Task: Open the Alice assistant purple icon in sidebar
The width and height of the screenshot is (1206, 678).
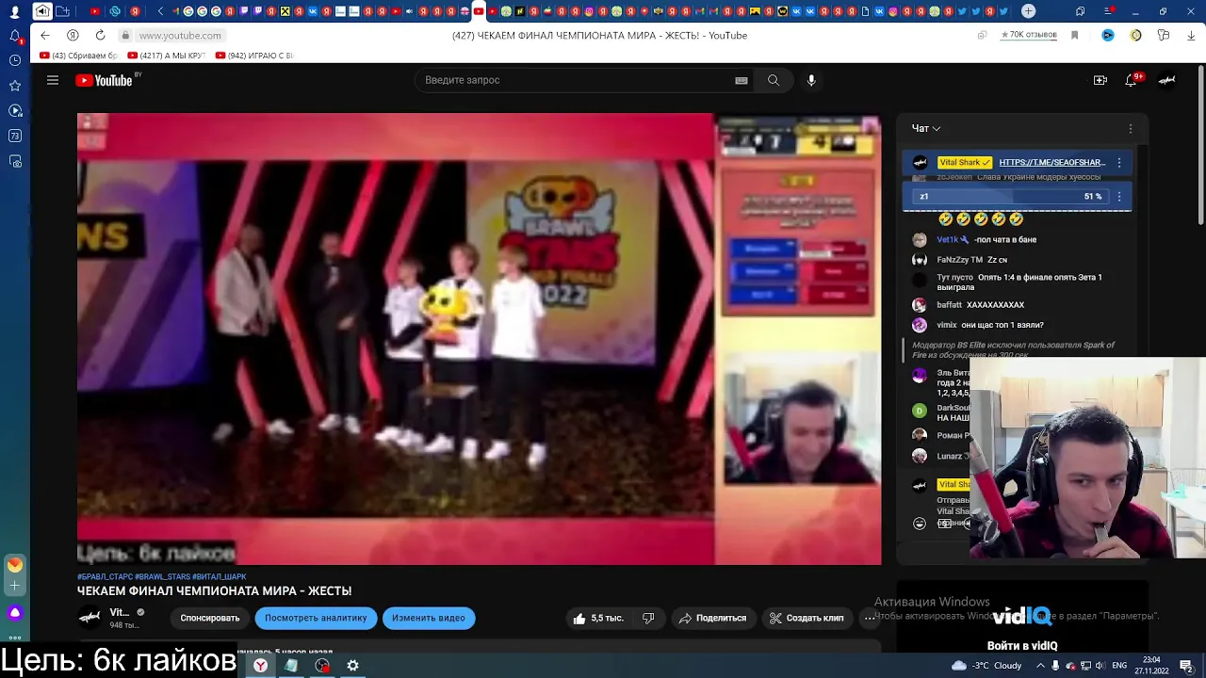Action: click(x=15, y=613)
